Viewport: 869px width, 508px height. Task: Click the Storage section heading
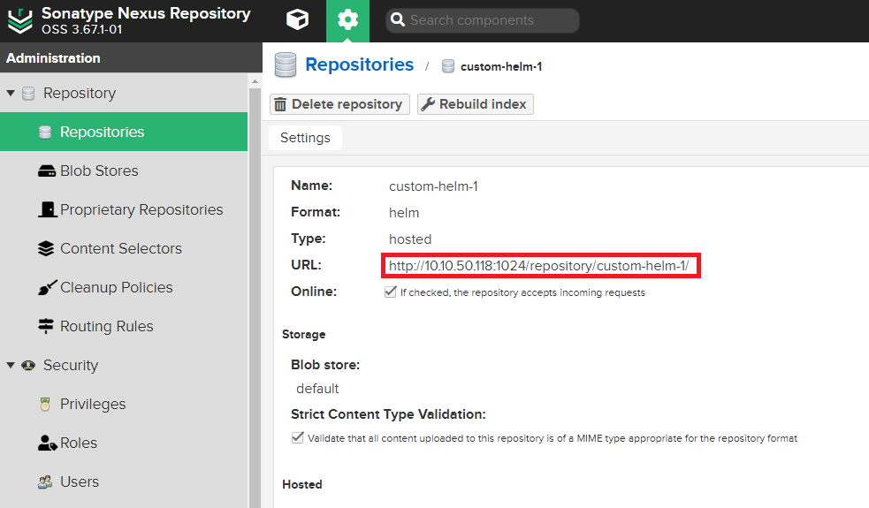[304, 334]
